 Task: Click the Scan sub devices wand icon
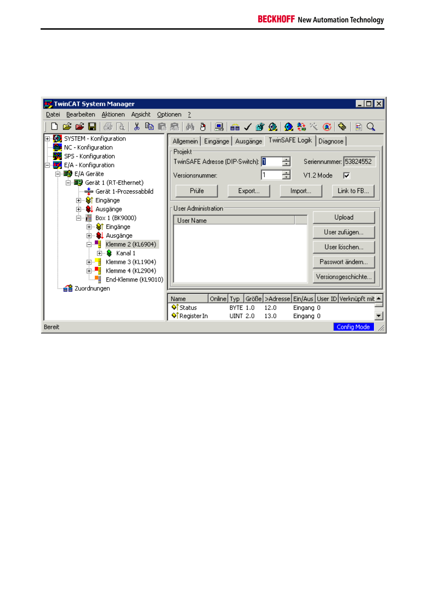click(x=314, y=127)
